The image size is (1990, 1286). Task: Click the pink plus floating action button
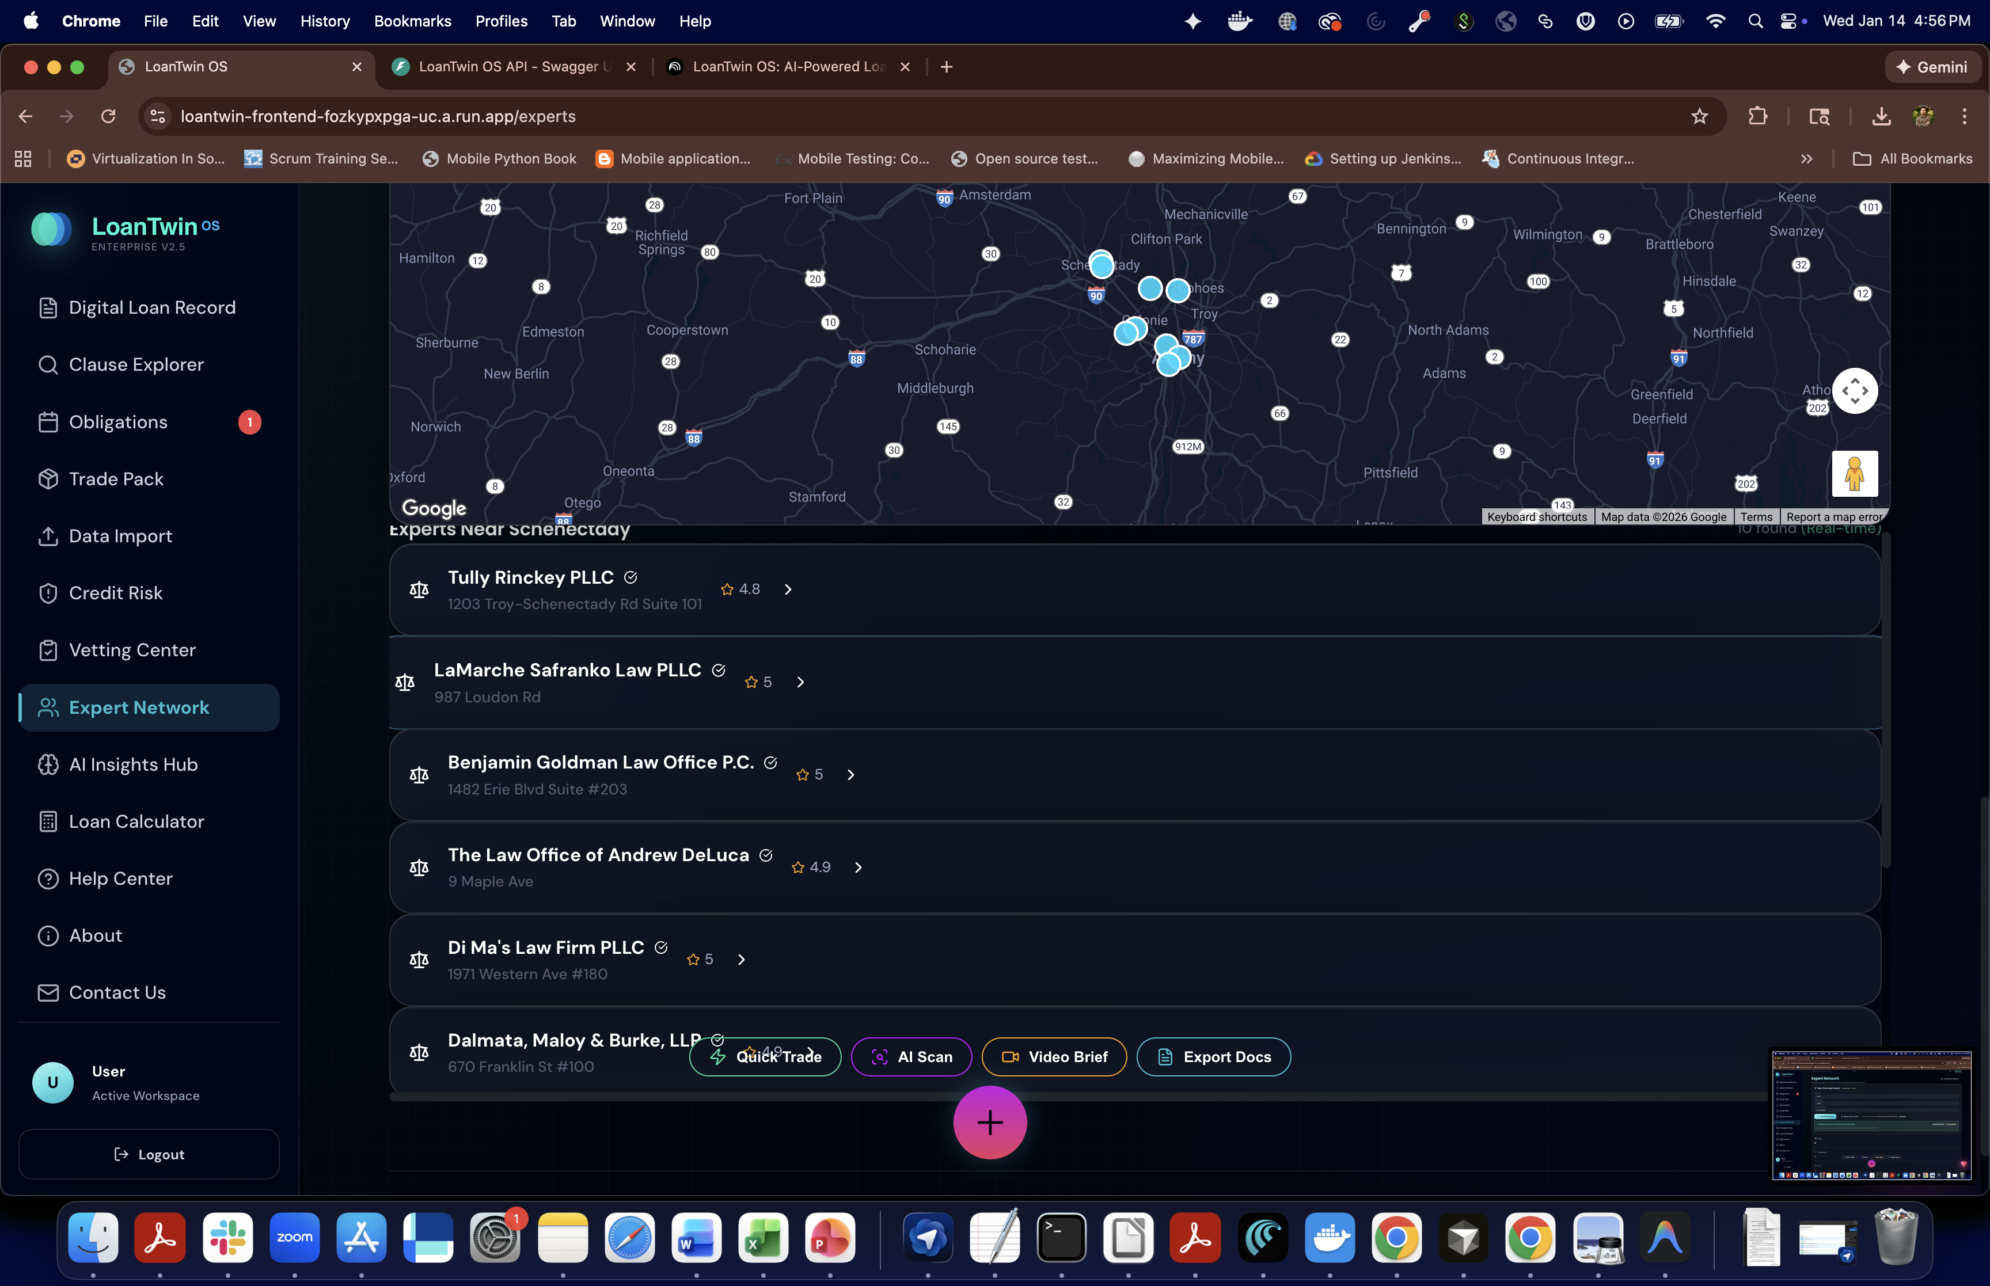point(990,1123)
